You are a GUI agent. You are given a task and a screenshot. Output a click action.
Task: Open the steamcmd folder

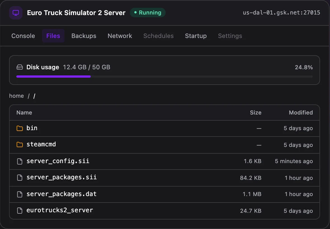click(x=41, y=144)
